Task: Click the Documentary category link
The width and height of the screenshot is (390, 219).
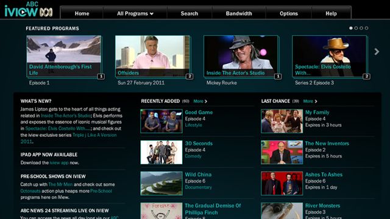Action: click(x=198, y=187)
